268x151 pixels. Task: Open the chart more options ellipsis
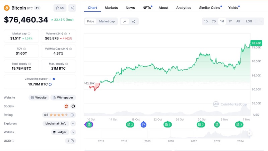[x=260, y=21]
